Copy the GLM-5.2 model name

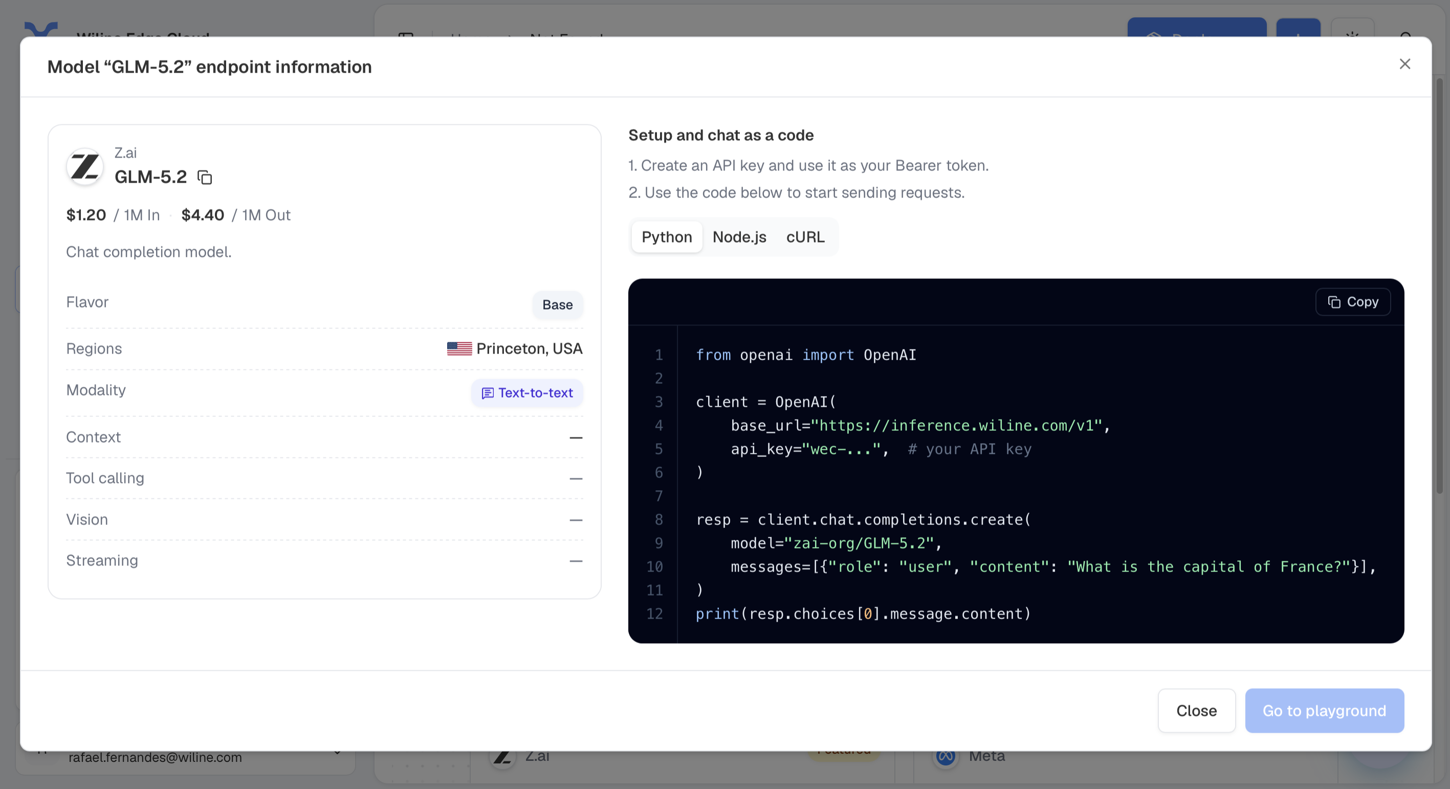[205, 177]
